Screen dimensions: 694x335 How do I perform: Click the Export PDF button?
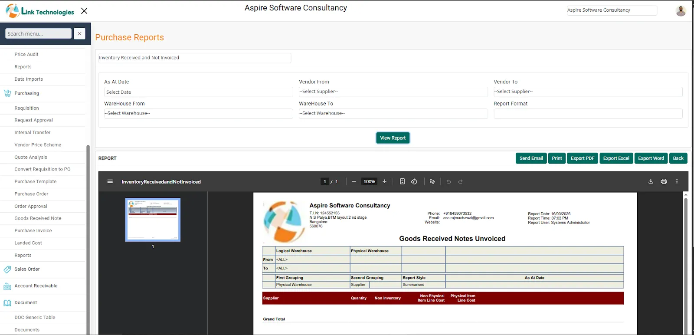582,158
